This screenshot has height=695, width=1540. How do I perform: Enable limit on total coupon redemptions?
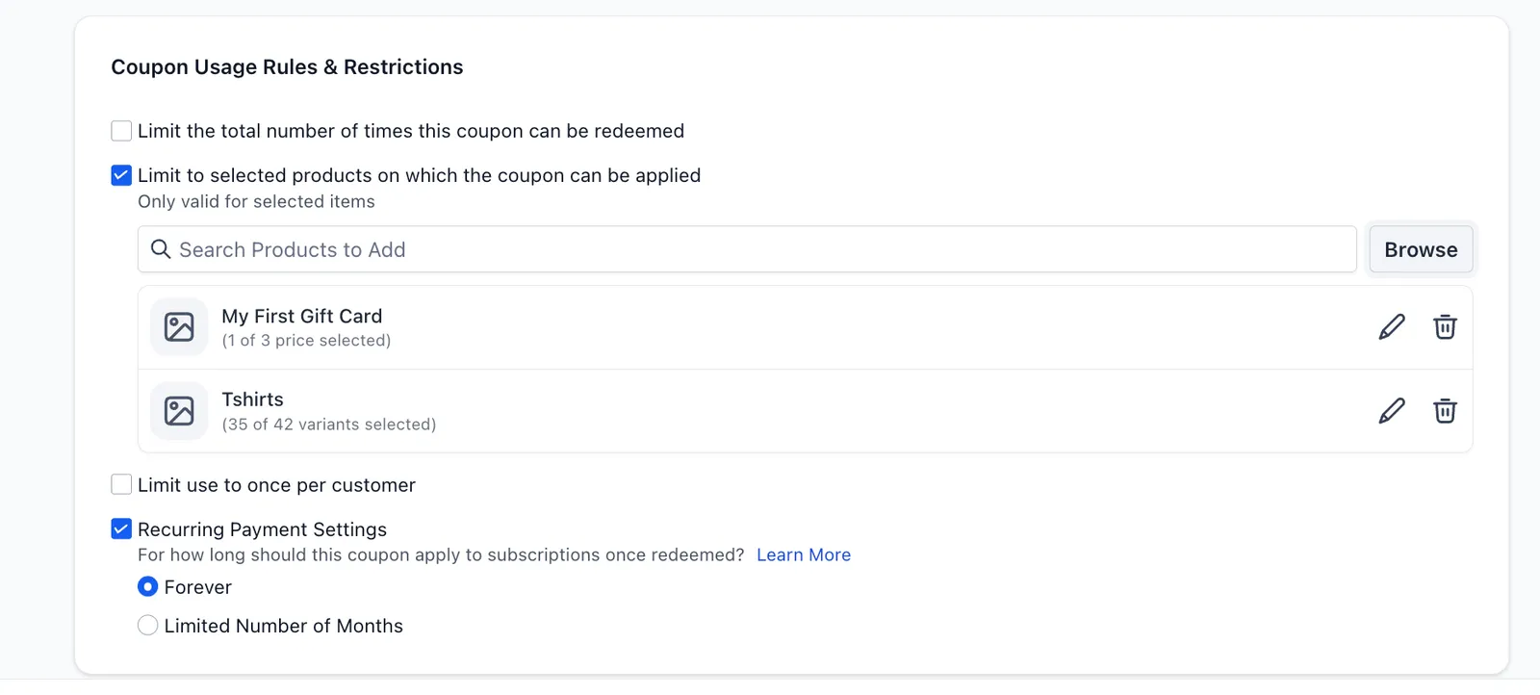click(x=121, y=131)
